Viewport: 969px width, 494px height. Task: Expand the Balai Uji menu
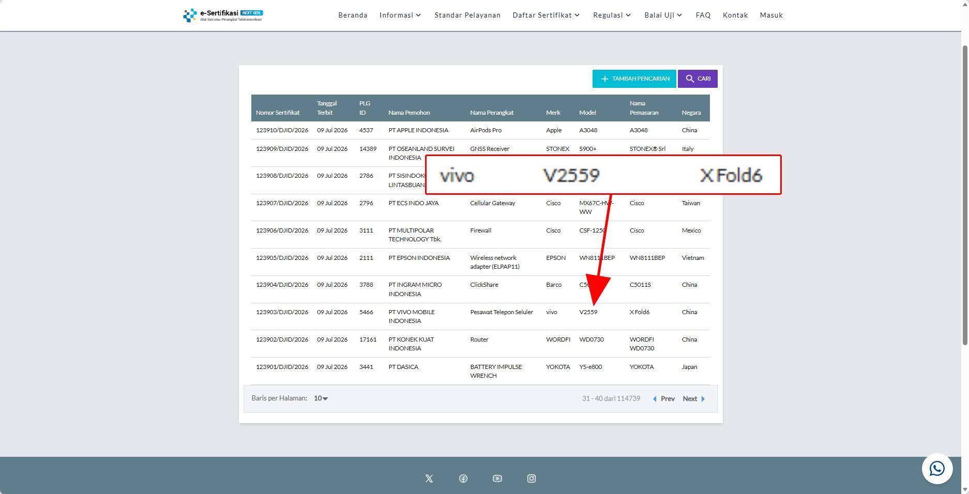point(663,15)
